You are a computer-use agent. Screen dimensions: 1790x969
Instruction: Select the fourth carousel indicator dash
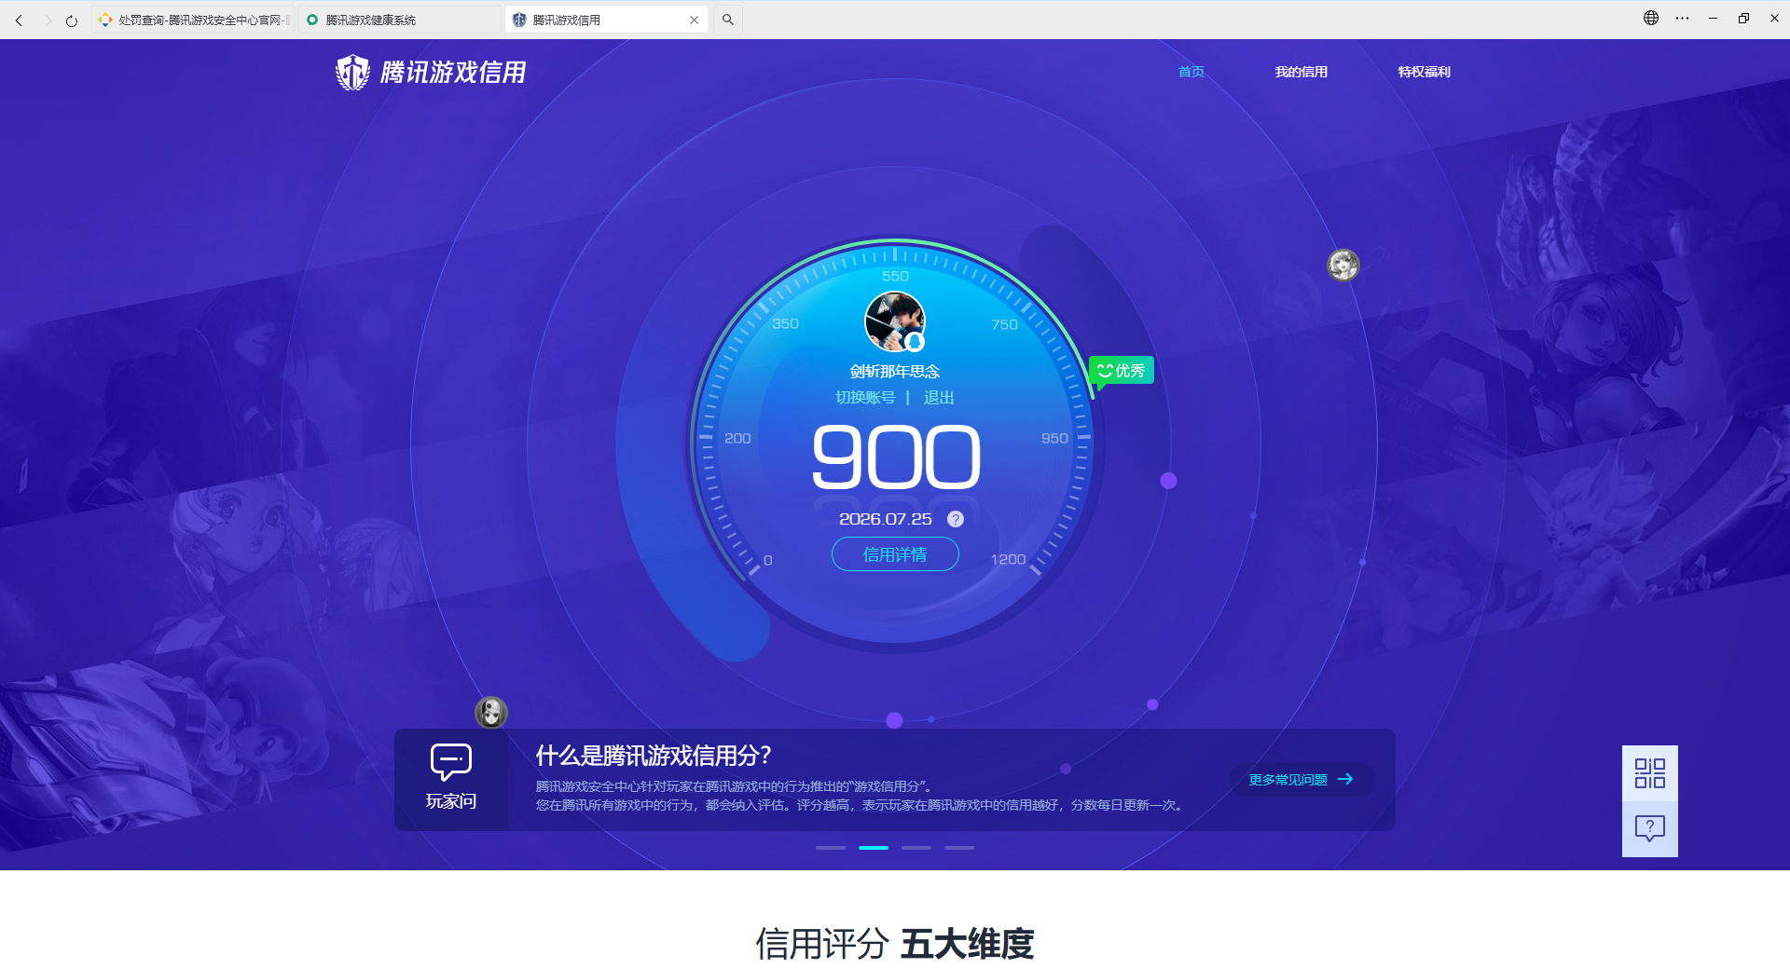point(959,848)
